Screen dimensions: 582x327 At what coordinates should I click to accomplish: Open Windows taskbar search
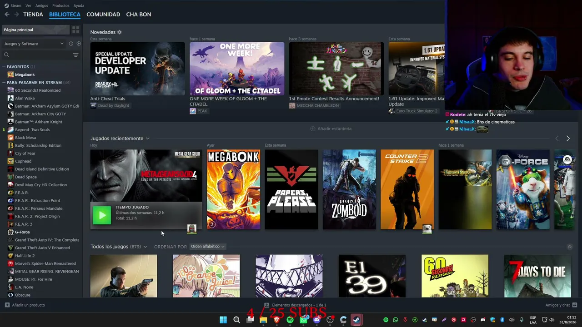pos(236,320)
